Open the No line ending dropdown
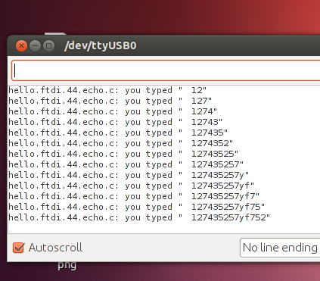 [280, 248]
